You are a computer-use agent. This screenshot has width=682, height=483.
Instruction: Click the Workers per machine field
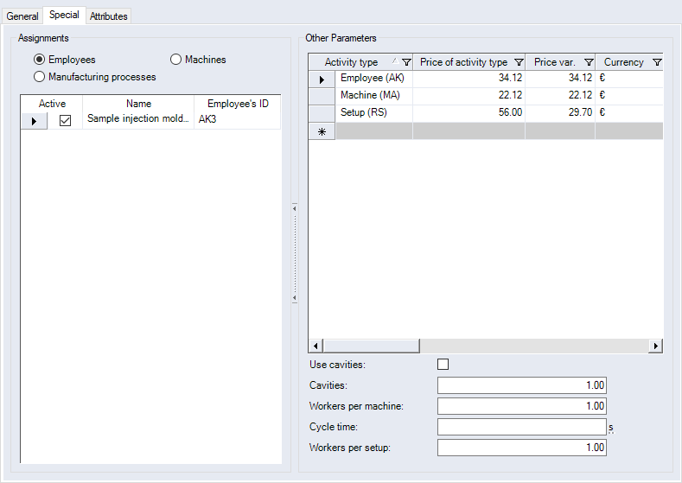coord(521,406)
